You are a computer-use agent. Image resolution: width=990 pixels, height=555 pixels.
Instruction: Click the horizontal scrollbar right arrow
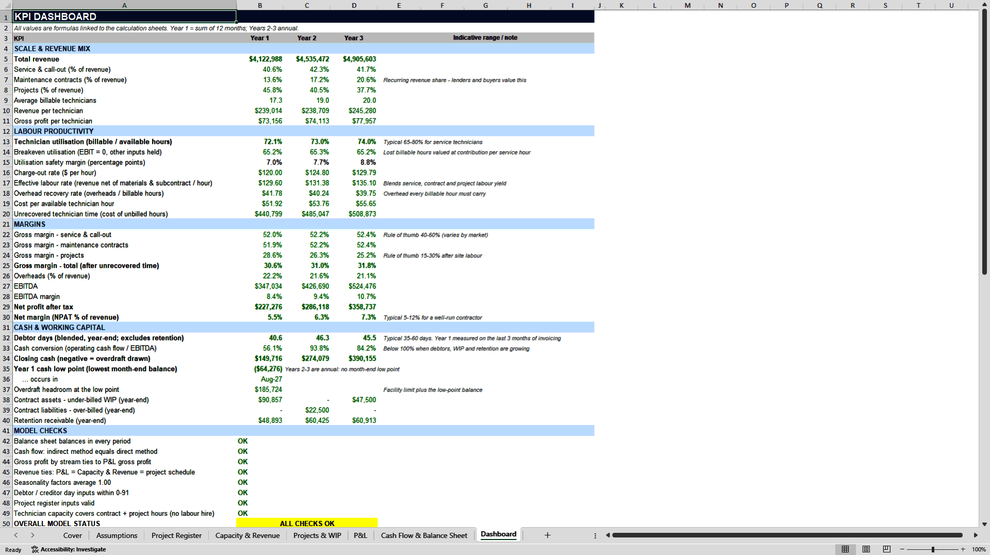pos(976,535)
